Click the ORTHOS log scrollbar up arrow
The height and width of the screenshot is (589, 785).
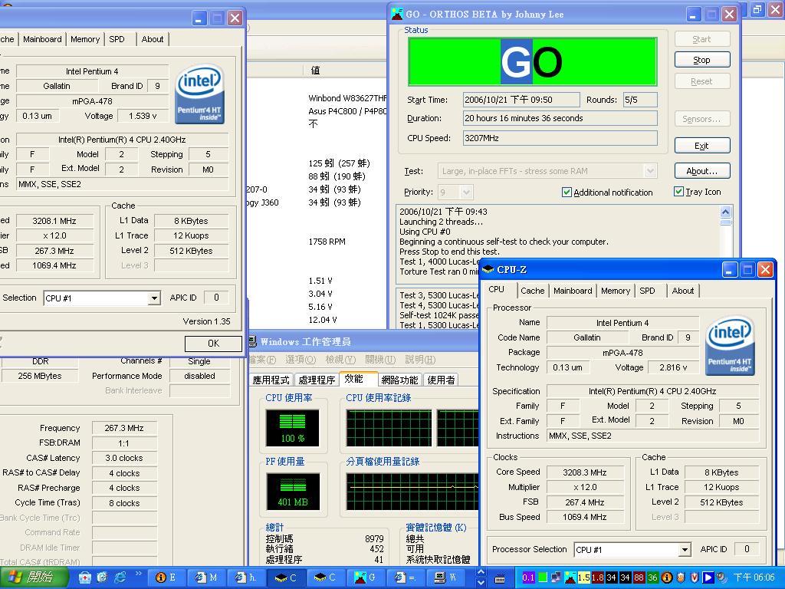[725, 212]
